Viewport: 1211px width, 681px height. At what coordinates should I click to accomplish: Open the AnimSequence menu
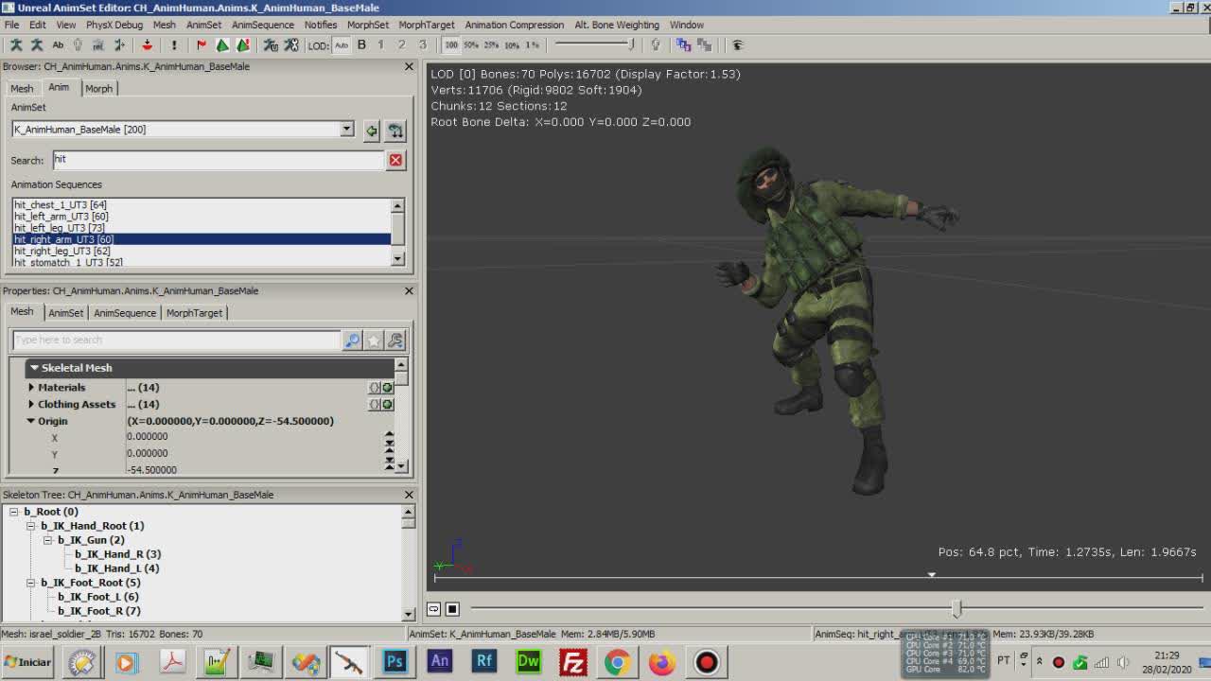[262, 25]
